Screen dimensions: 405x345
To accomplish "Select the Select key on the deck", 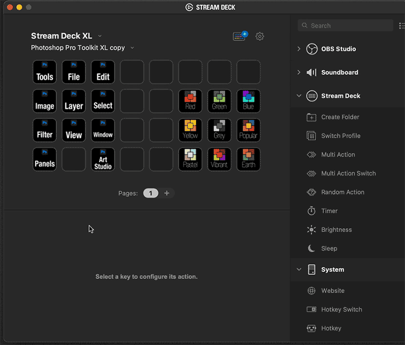I will coord(103,101).
